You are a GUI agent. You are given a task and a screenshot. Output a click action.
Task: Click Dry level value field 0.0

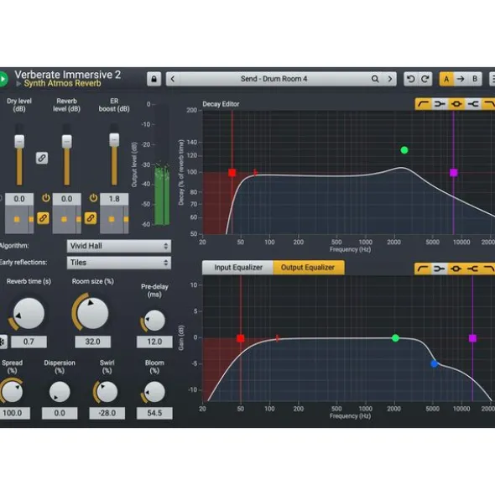(19, 199)
